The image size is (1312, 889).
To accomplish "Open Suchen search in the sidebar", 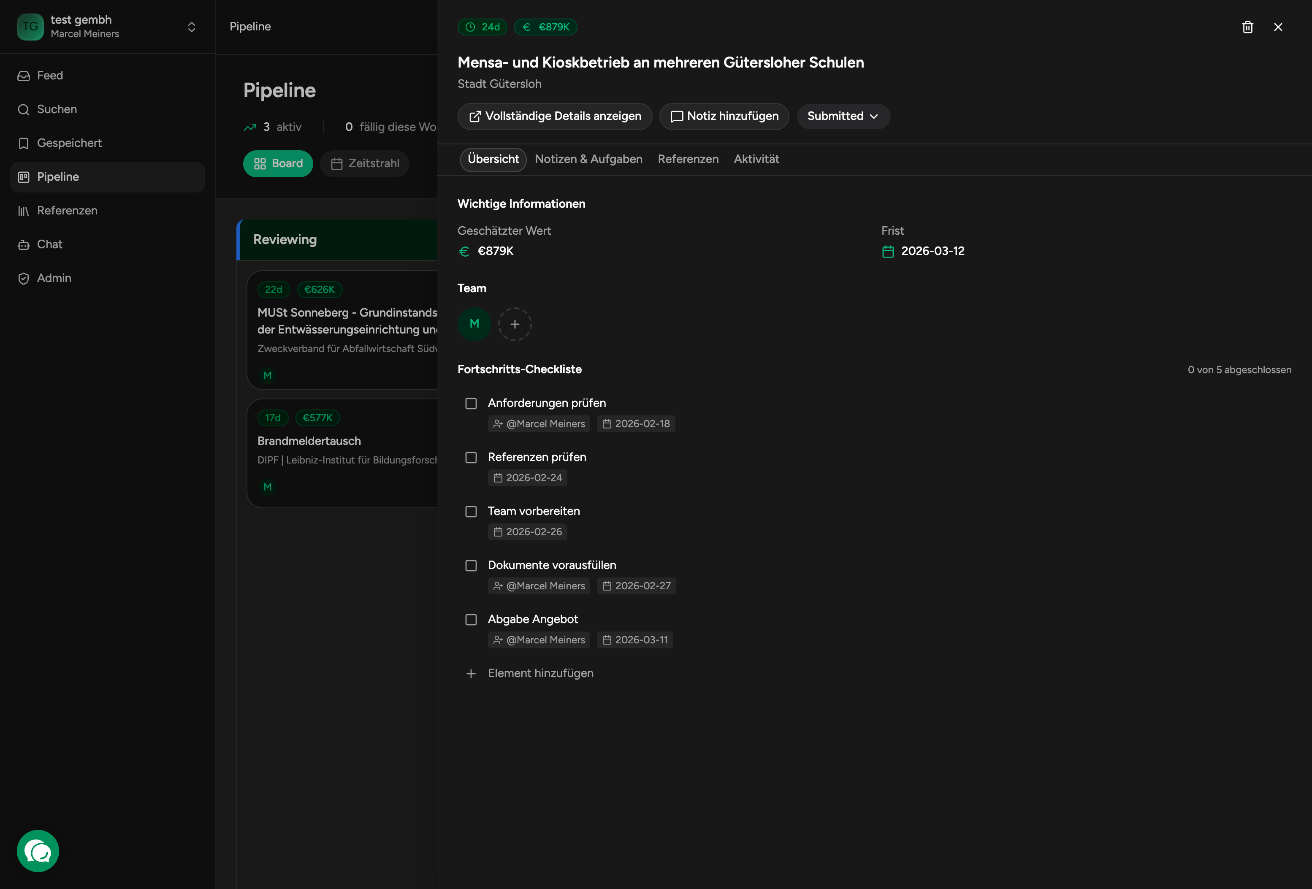I will pos(57,109).
